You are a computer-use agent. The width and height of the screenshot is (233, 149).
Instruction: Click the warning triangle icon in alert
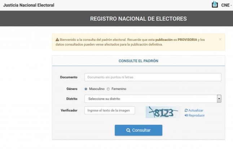pos(57,40)
